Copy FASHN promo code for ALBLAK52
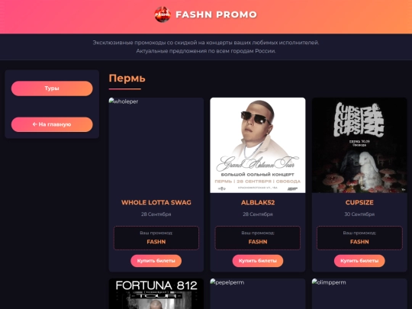The width and height of the screenshot is (412, 309). (258, 242)
